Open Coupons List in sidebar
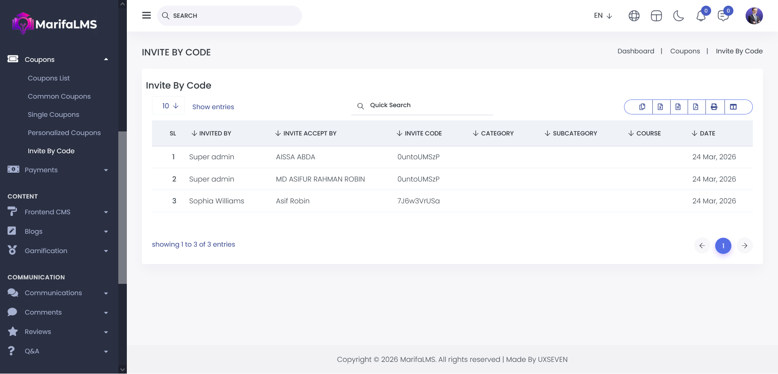The height and width of the screenshot is (374, 778). 49,78
